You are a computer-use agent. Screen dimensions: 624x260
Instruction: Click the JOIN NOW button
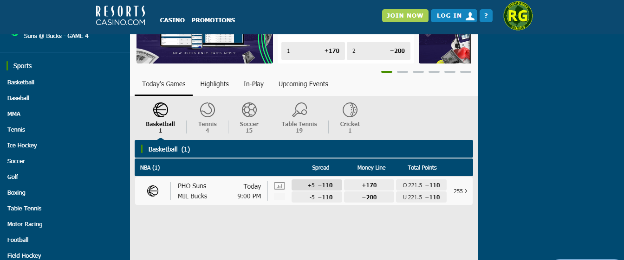coord(405,16)
